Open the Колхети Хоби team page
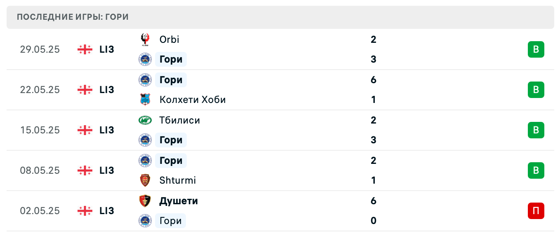Viewport: 560px width, 238px height. (192, 100)
